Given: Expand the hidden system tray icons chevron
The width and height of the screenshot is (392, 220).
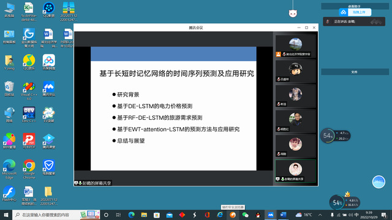Looking at the screenshot, I should click(x=320, y=215).
